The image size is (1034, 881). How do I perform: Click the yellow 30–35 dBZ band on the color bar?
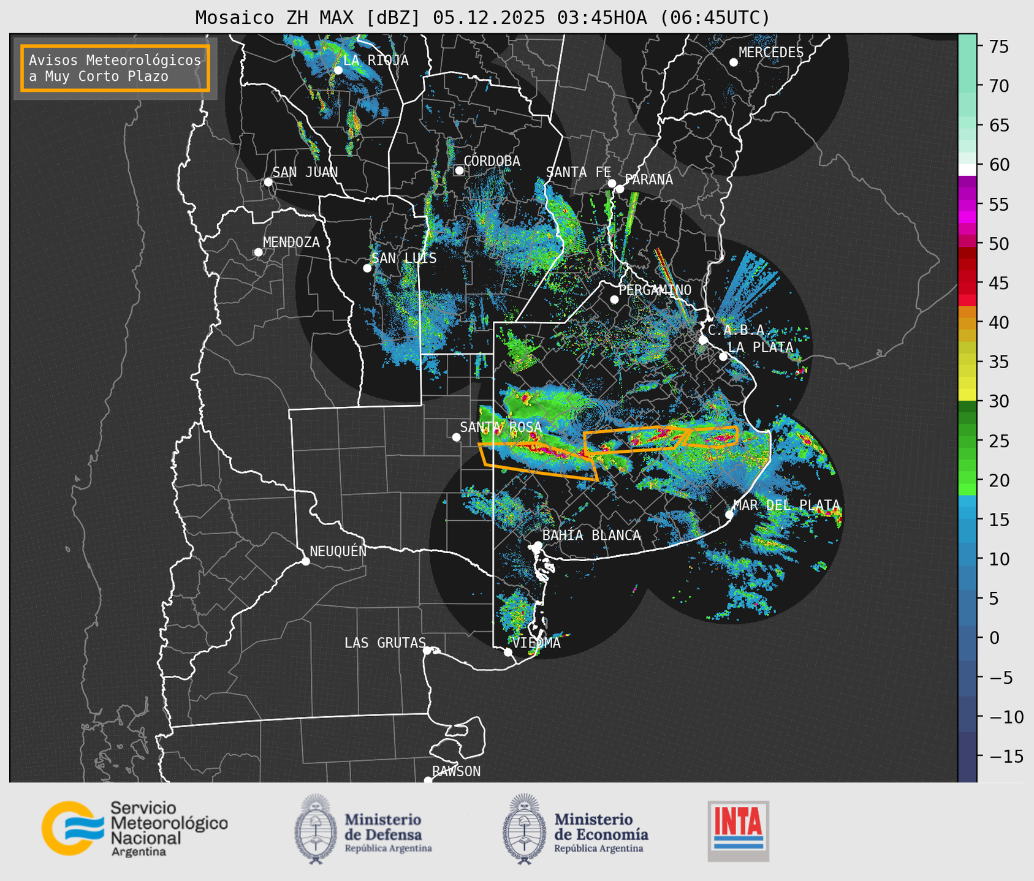pyautogui.click(x=967, y=382)
